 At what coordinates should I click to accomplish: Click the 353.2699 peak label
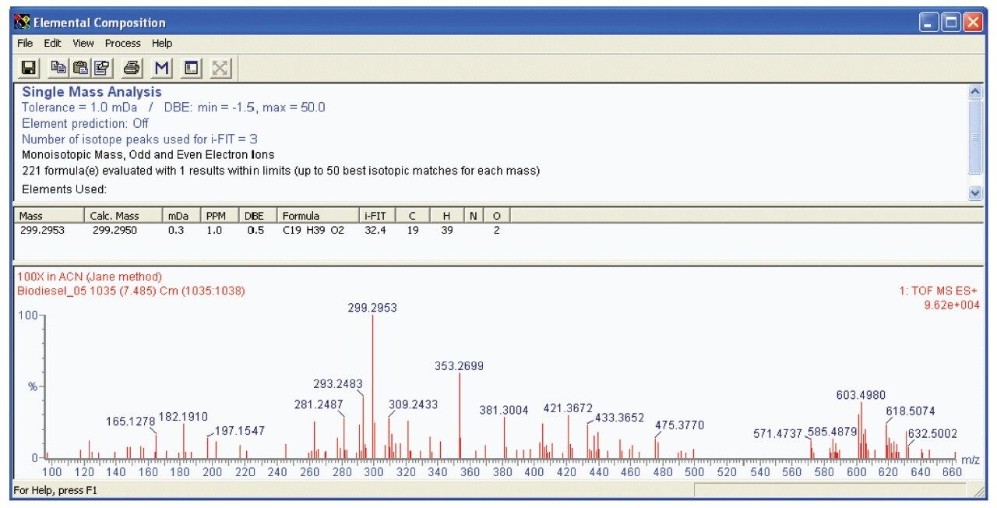[460, 365]
